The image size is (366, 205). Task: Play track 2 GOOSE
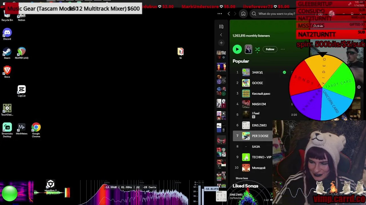click(237, 83)
